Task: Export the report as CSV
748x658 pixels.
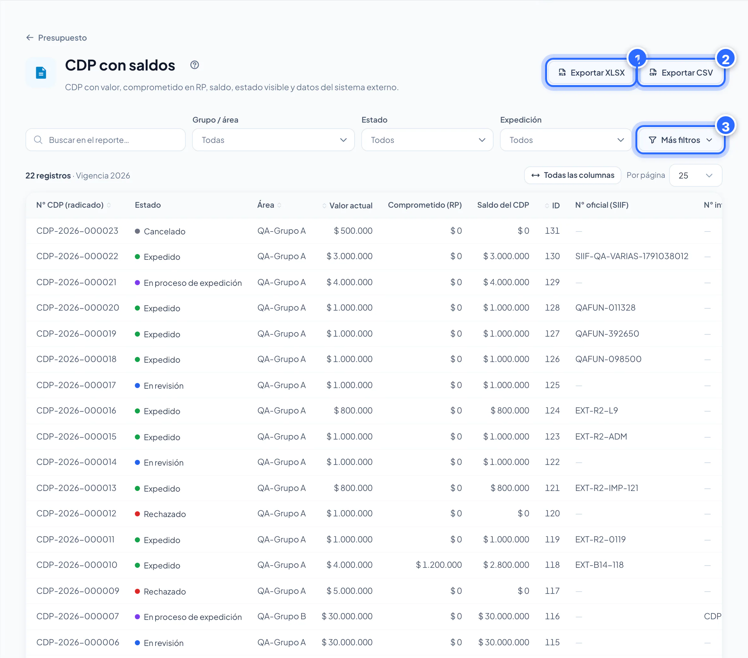Action: [682, 73]
